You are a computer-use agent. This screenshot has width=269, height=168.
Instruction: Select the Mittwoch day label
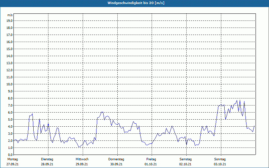[82, 159]
